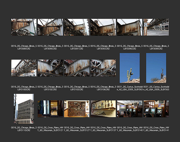Viewport: 180px width, 142px height.
Task: Open the gray building photo L8Y3110.CR2
Action: pos(24,109)
